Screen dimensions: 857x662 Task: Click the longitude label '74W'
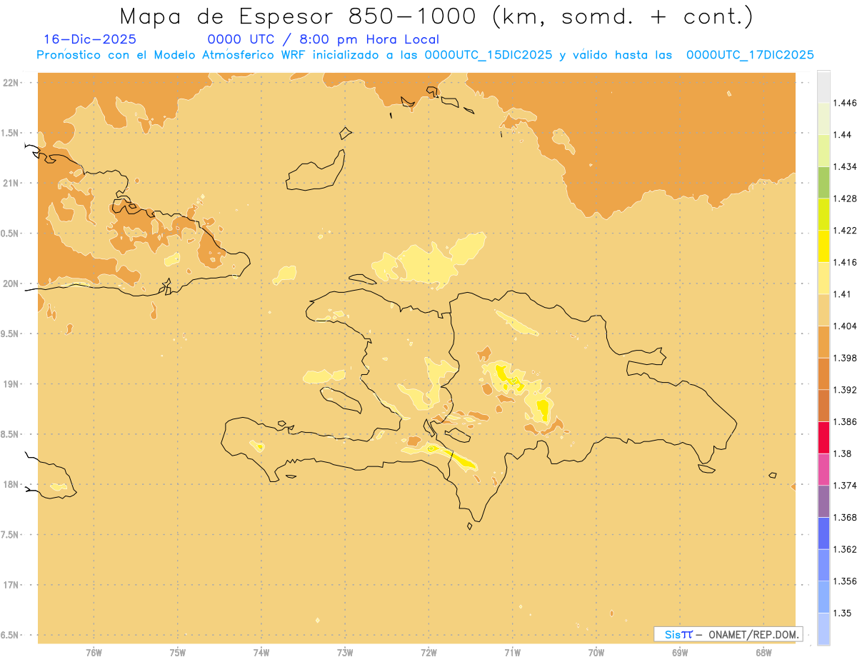(261, 653)
